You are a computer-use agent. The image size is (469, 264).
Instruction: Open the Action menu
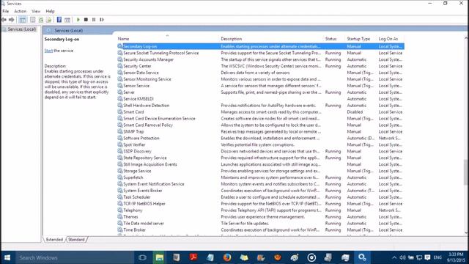[21, 11]
